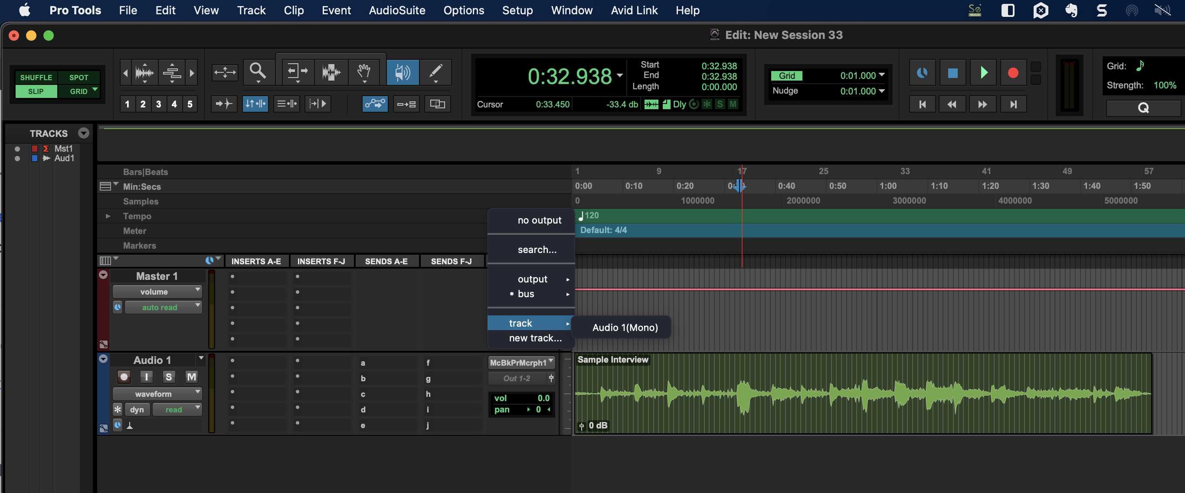
Task: Select the Grabber hand tool
Action: click(x=363, y=72)
